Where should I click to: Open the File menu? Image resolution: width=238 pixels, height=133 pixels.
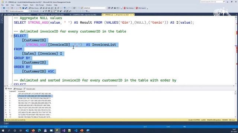2,5
